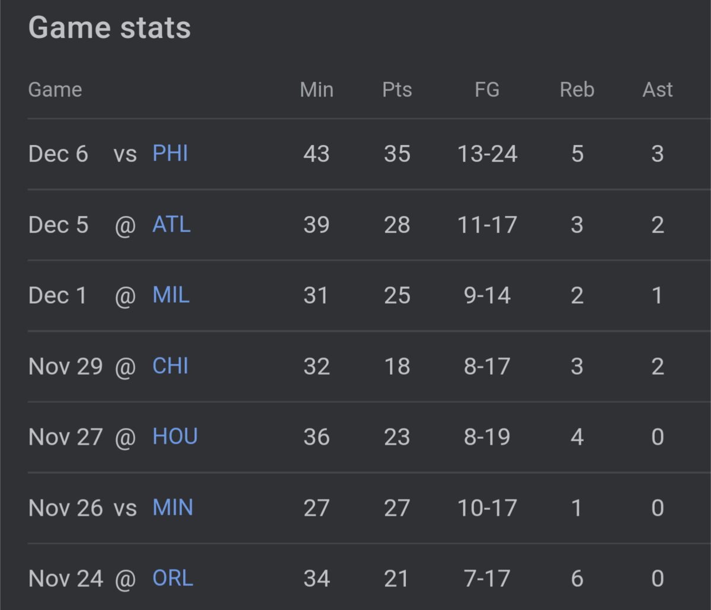Click the Game column header

pyautogui.click(x=55, y=89)
